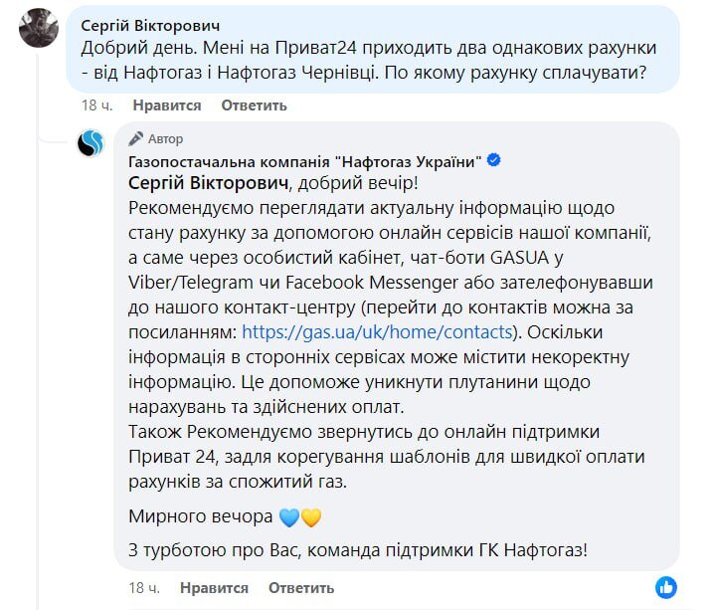Screen dimensions: 714x610
Task: Click the bold Сергій Вікторович mention in reply
Action: point(208,183)
